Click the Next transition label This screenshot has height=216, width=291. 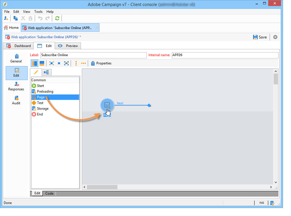coord(120,103)
